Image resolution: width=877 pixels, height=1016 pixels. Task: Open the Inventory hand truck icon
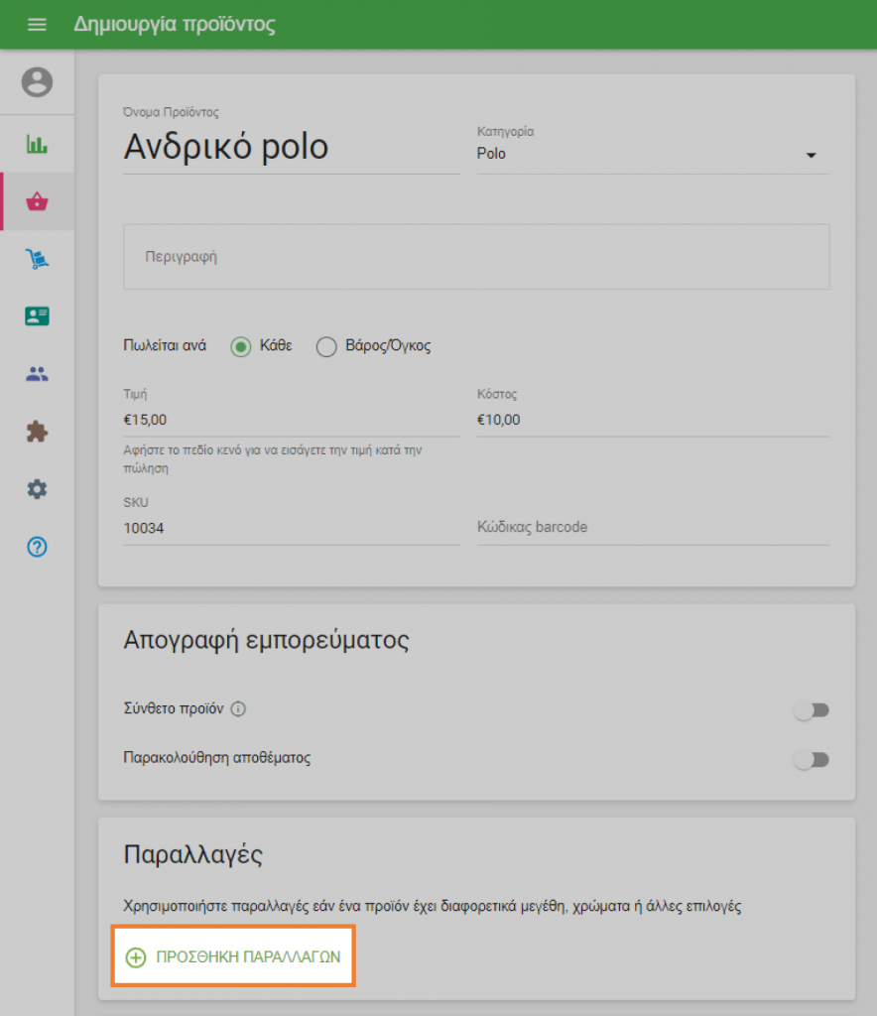(x=37, y=259)
